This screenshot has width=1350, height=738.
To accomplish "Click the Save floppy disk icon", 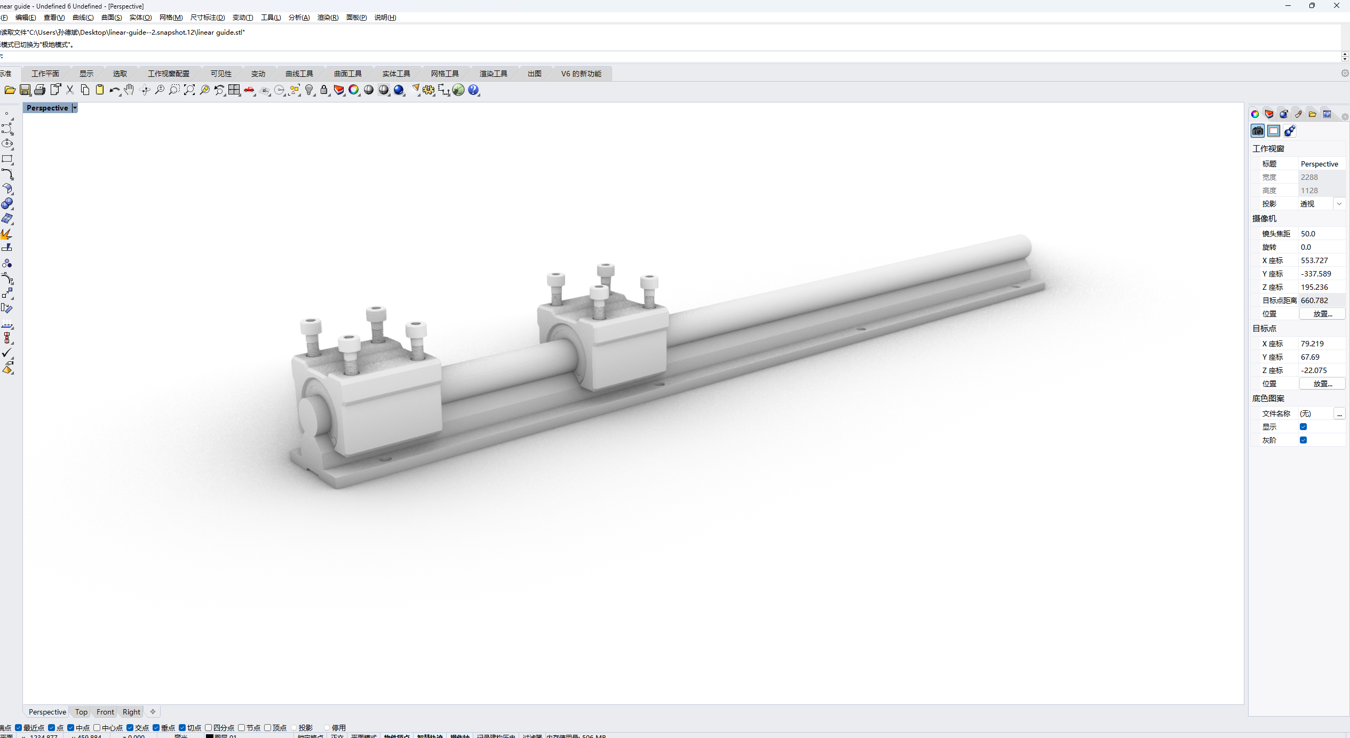I will 25,90.
